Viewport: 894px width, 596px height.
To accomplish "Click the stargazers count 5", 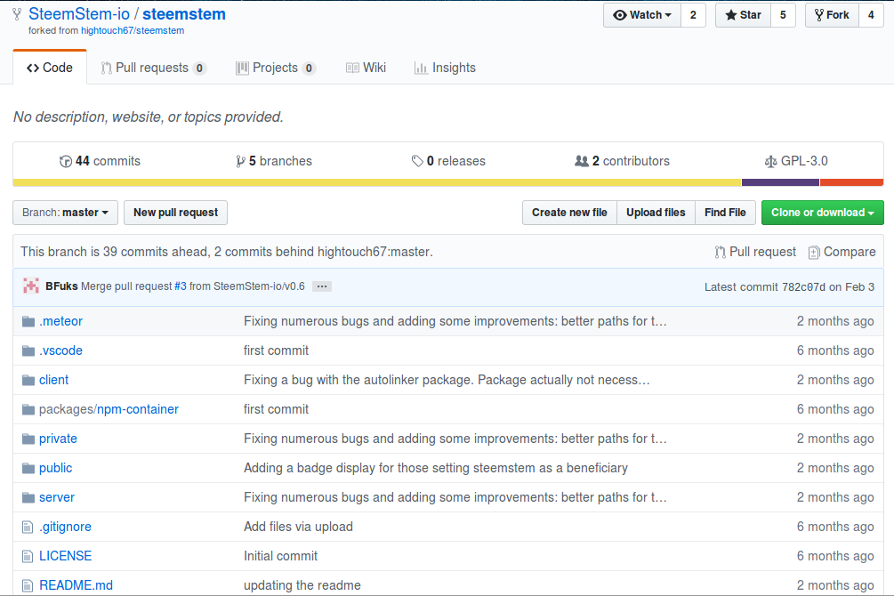I will point(783,15).
